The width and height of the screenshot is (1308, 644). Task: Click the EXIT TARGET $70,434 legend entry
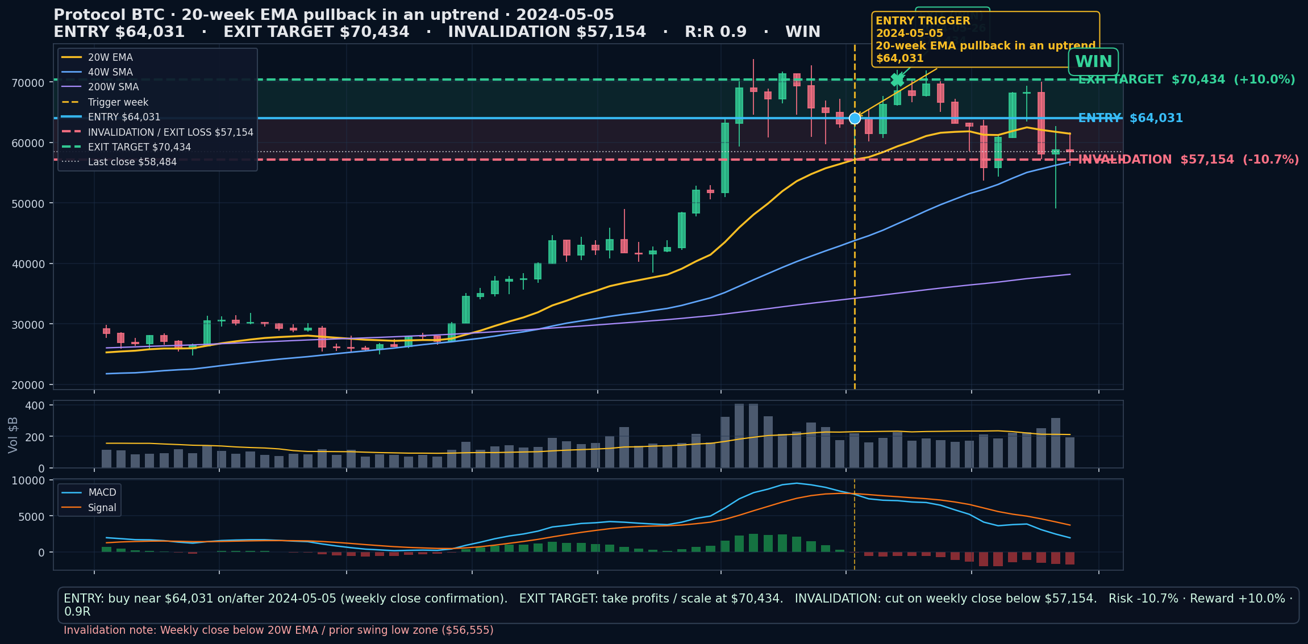coord(126,147)
